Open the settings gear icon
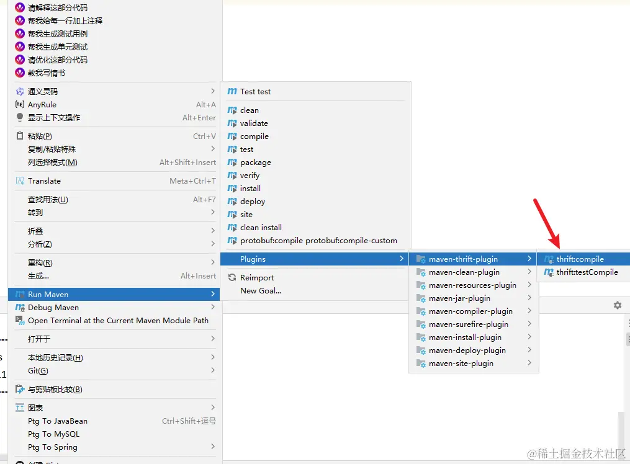Viewport: 630px width, 464px height. point(618,305)
